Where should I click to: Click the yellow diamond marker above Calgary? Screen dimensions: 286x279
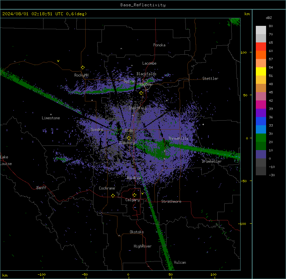[x=134, y=195]
